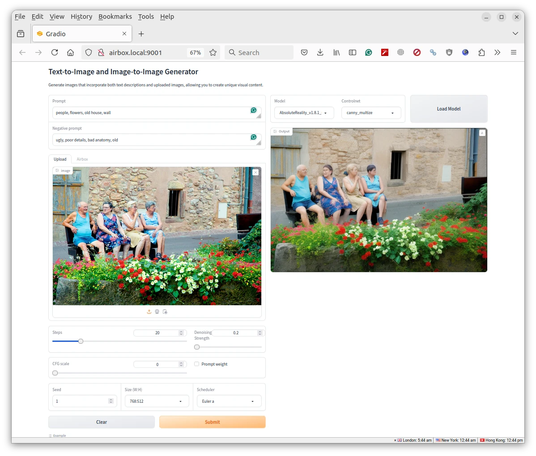Remove the uploaded input image with its X
The image size is (536, 456).
255,173
